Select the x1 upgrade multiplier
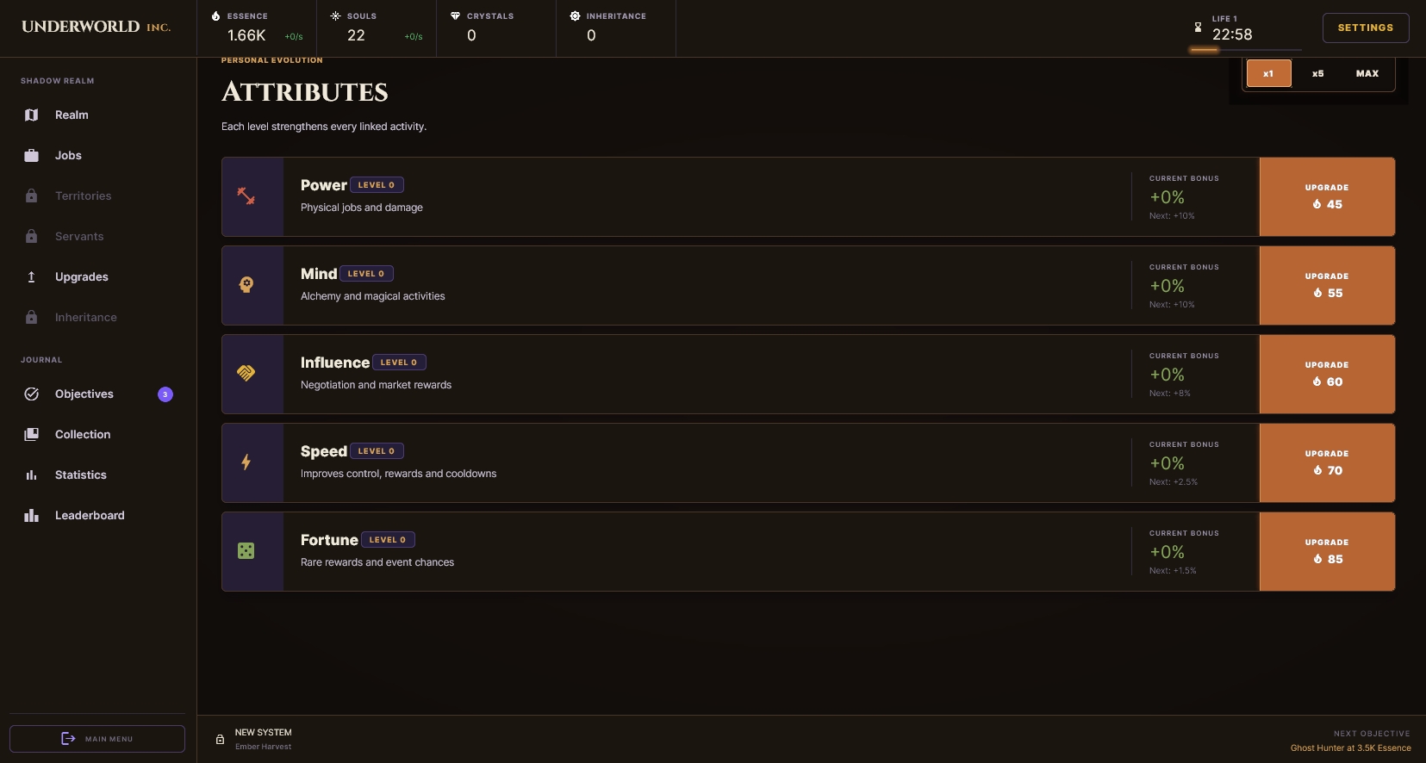The width and height of the screenshot is (1426, 763). coord(1268,74)
